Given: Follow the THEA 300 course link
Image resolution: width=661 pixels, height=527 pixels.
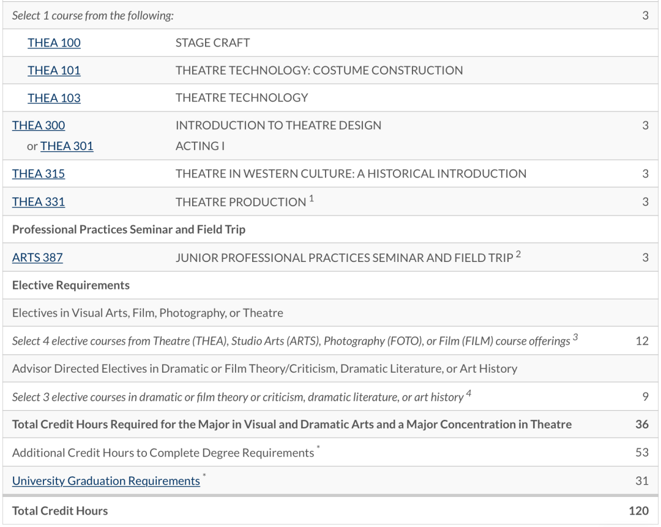Looking at the screenshot, I should coord(39,125).
